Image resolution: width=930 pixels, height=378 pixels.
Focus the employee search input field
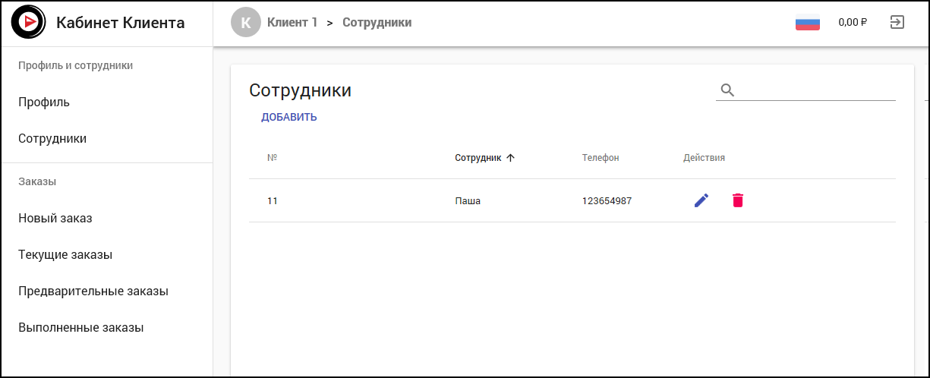pos(816,90)
